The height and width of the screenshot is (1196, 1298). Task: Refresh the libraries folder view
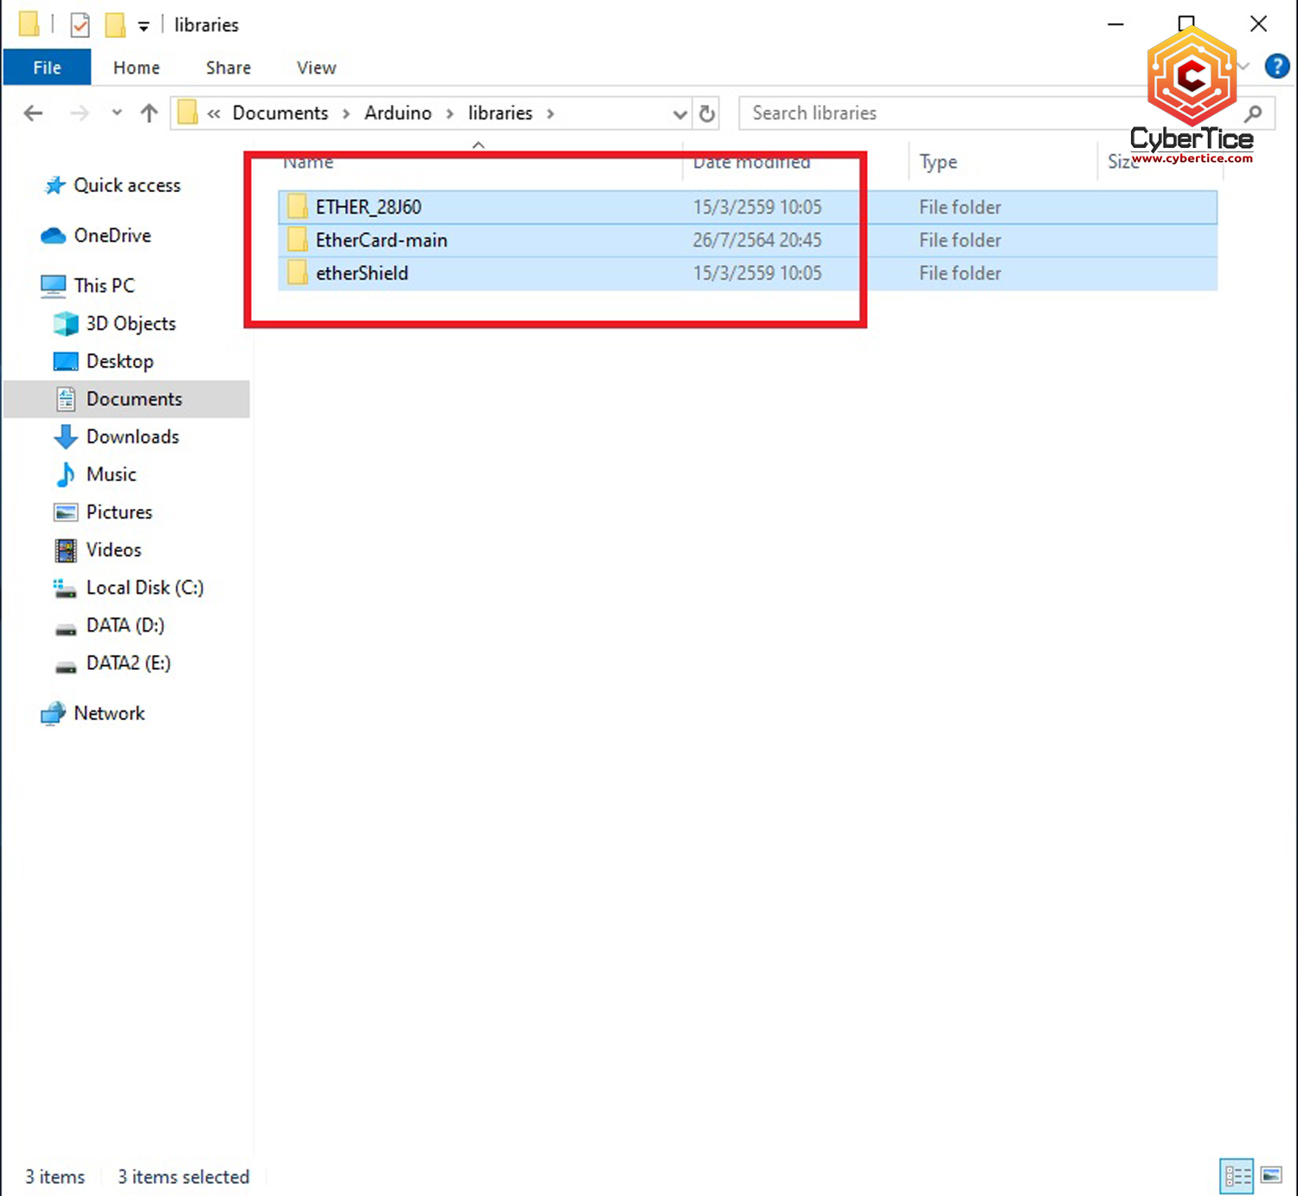tap(707, 113)
